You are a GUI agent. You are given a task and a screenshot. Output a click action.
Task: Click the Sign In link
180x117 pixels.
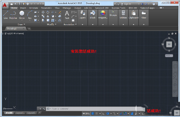(127, 4)
